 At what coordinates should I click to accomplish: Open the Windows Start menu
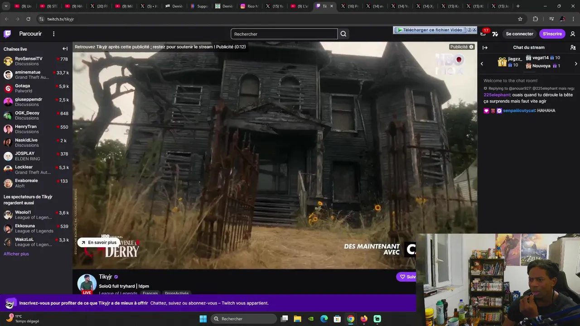(x=203, y=319)
